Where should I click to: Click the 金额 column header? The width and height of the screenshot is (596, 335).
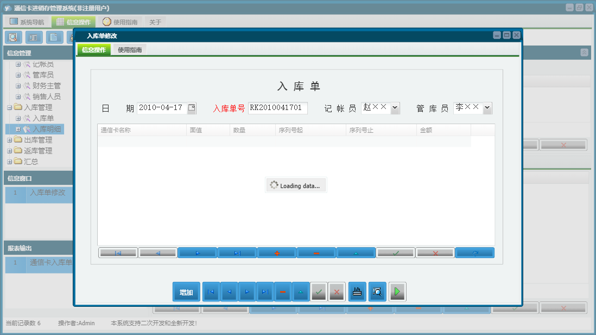pyautogui.click(x=443, y=130)
